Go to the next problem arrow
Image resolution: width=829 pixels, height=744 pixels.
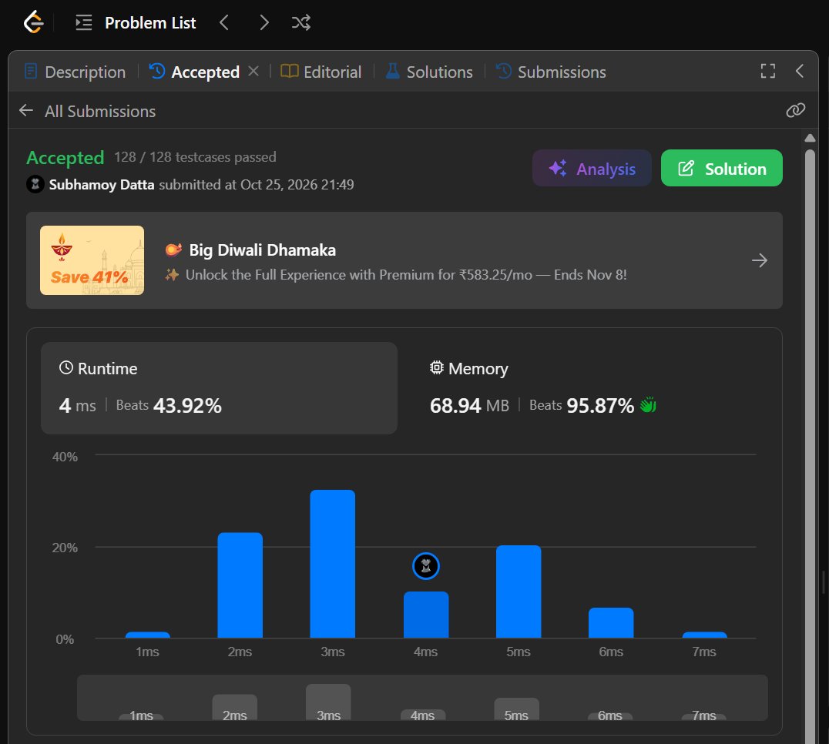[x=263, y=23]
